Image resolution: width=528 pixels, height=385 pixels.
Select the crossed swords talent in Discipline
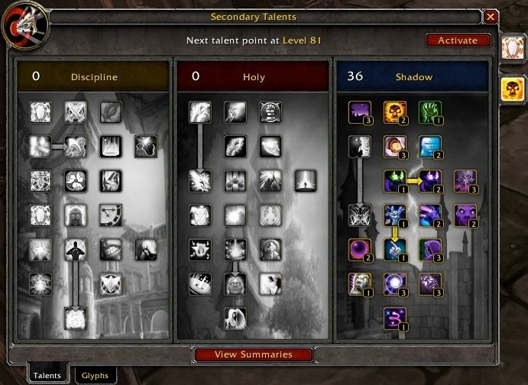point(76,112)
